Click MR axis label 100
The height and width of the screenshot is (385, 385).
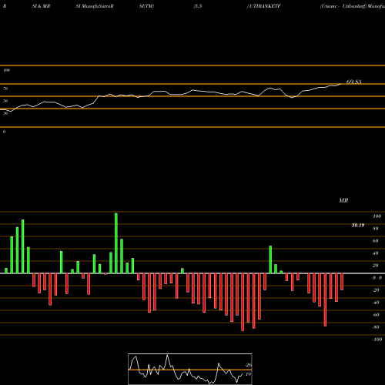(377, 216)
